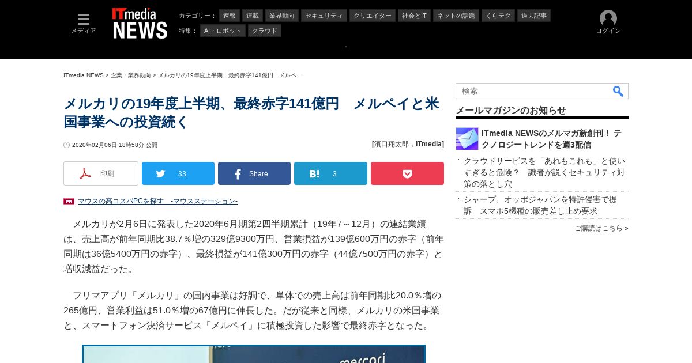This screenshot has height=363, width=692.
Task: Open the ネットの話題 category
Action: pos(456,16)
